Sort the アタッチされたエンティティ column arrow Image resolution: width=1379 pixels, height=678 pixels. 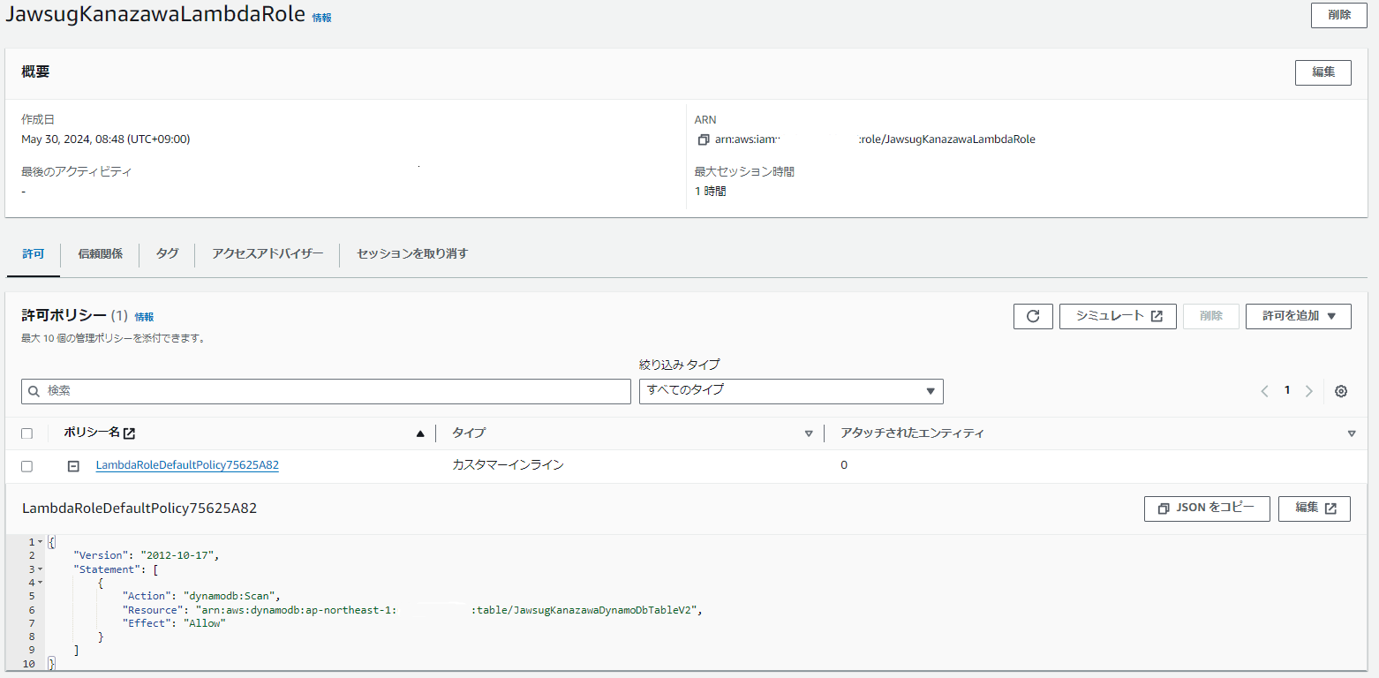1352,433
